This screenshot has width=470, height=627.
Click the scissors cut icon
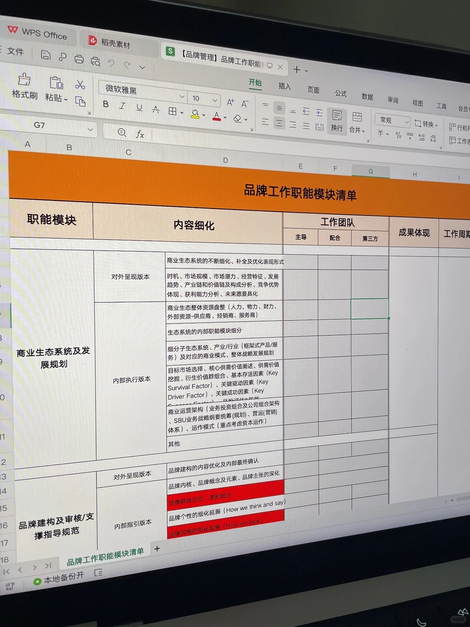(x=80, y=85)
